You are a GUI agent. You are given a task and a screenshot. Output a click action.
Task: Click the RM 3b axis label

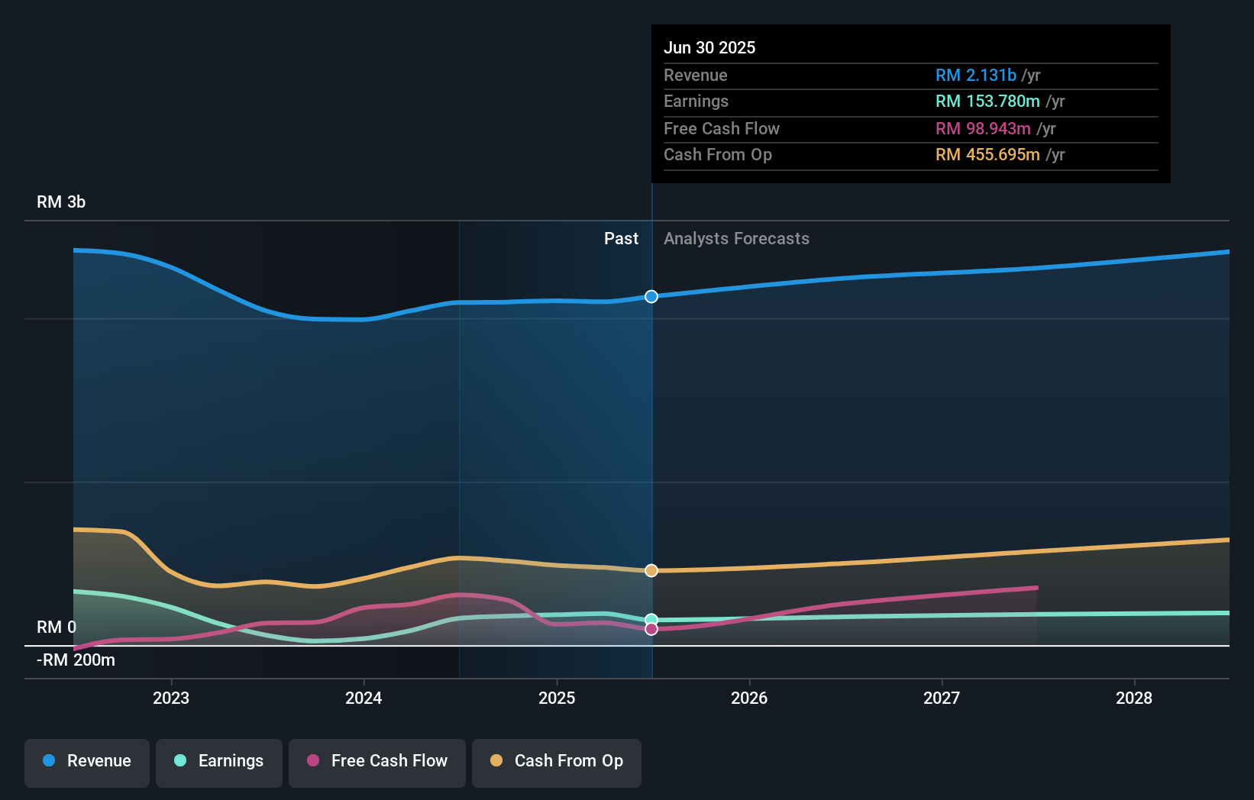(x=60, y=202)
